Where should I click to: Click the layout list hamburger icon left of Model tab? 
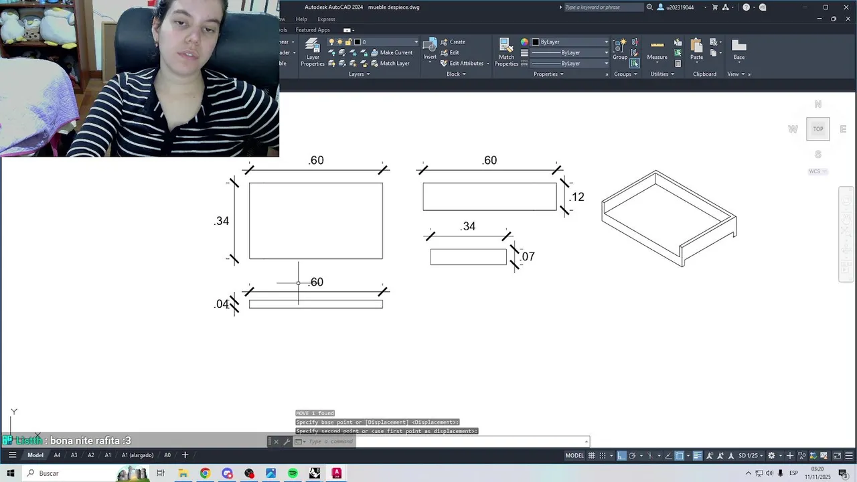11,455
